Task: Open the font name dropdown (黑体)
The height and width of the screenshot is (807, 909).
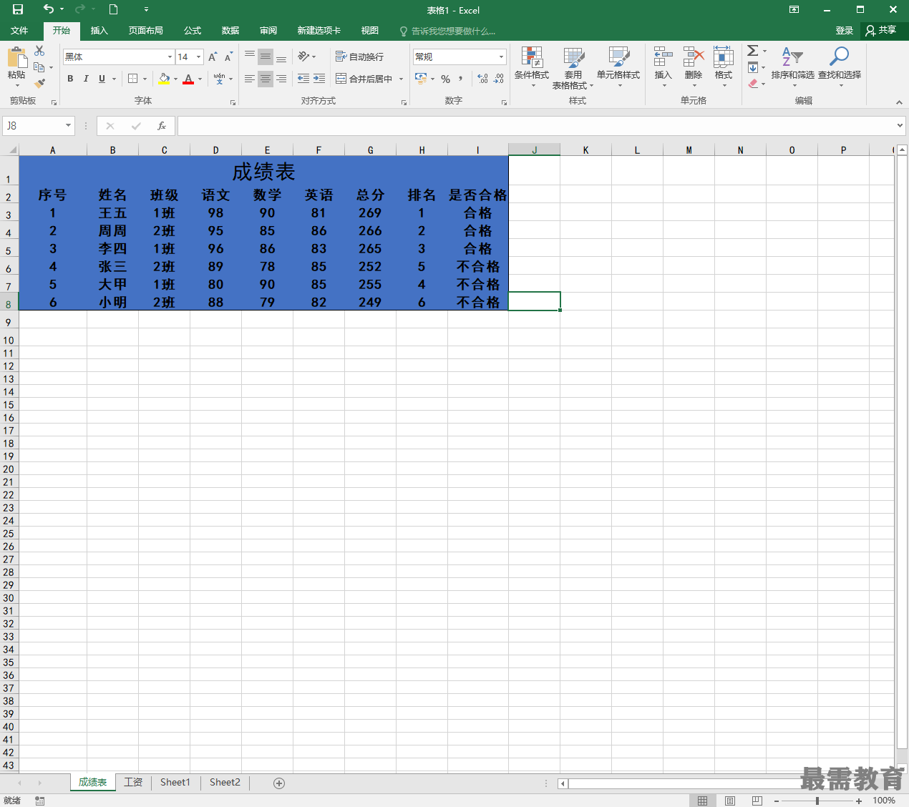Action: coord(170,57)
